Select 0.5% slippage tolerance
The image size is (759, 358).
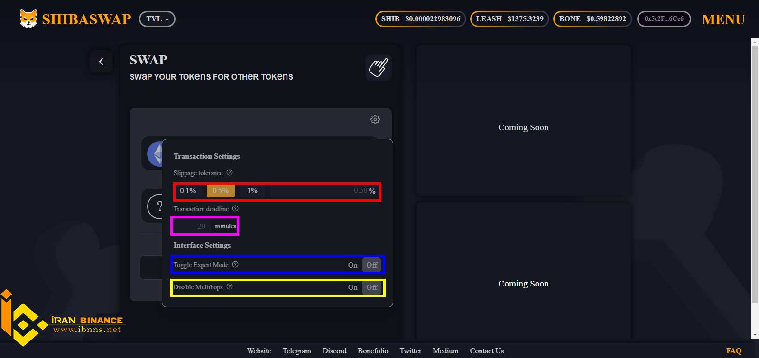click(x=221, y=191)
